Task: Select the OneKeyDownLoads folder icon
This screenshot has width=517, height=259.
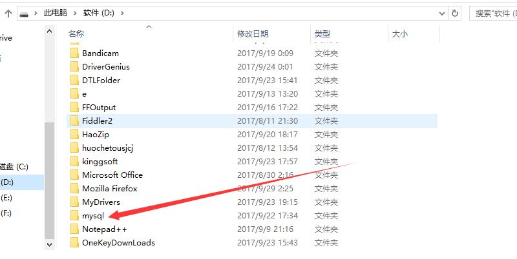Action: [74, 242]
